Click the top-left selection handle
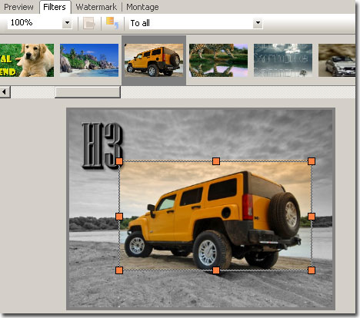Image resolution: width=360 pixels, height=318 pixels. click(119, 161)
